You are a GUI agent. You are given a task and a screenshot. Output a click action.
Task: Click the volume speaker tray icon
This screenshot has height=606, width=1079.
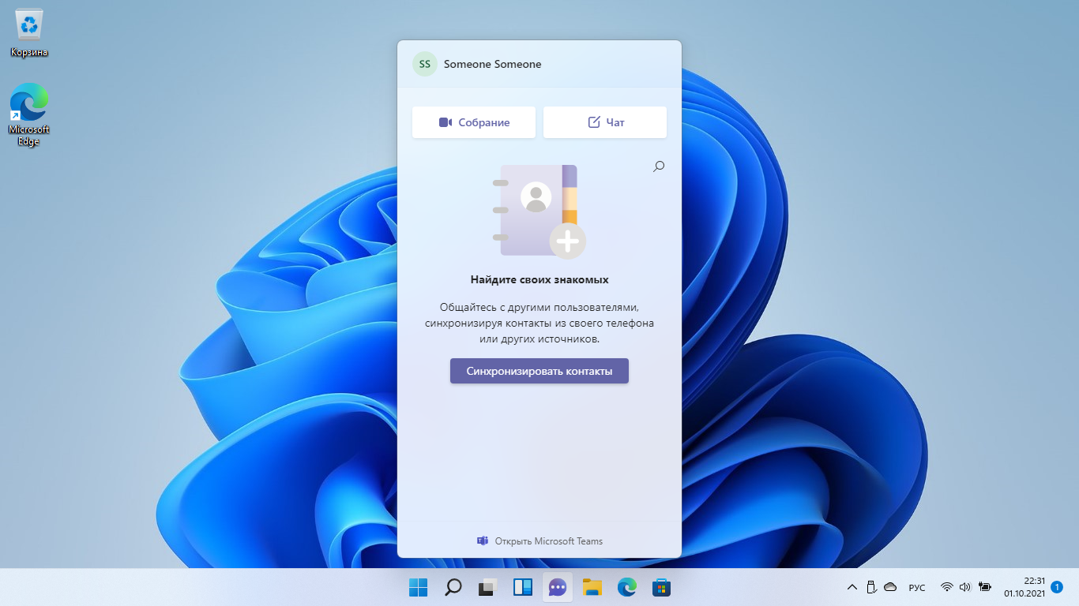pyautogui.click(x=964, y=587)
